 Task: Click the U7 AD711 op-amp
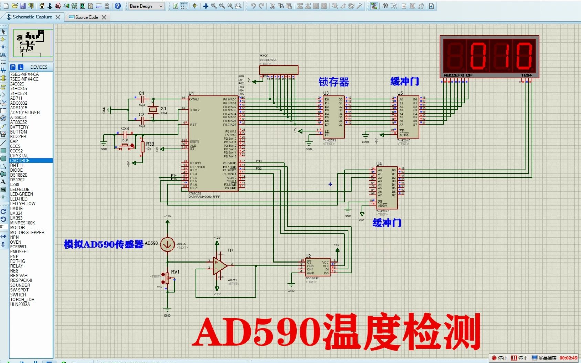pyautogui.click(x=220, y=266)
